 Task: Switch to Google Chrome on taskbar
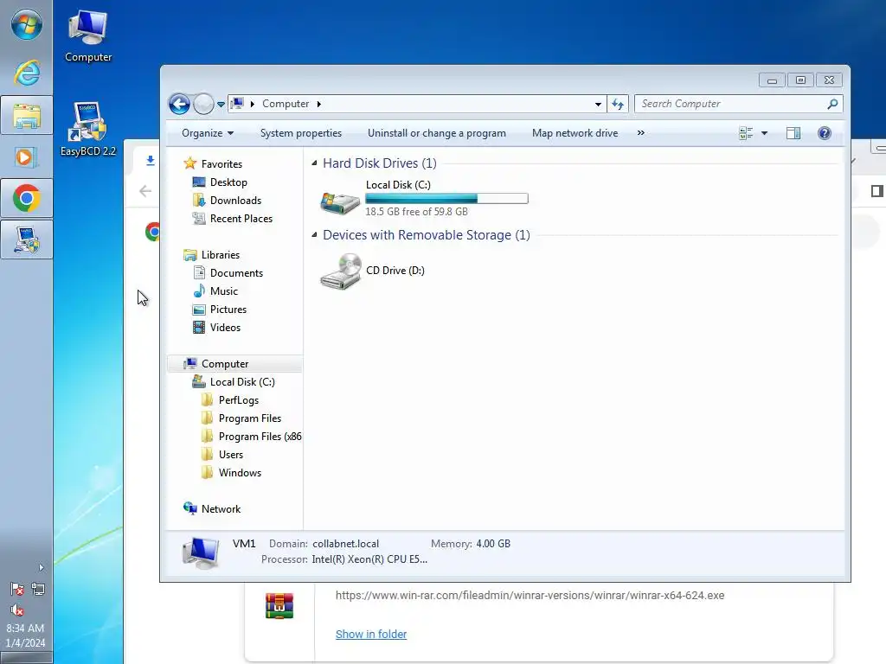click(x=27, y=198)
